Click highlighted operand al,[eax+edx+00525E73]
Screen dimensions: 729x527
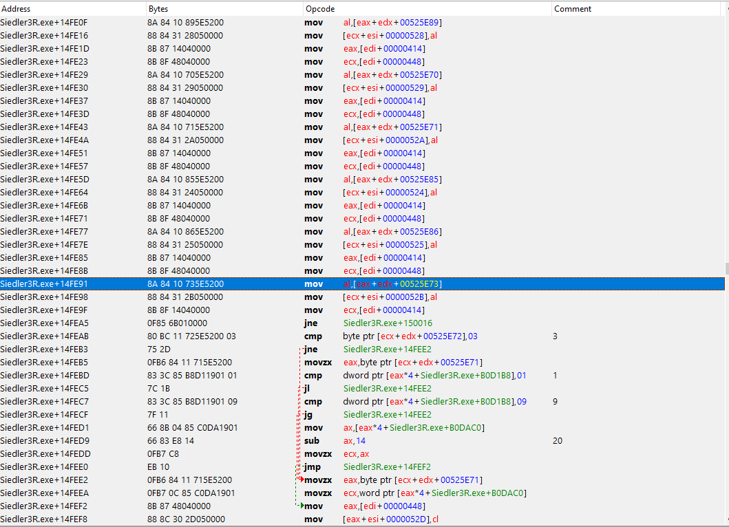[x=392, y=284]
